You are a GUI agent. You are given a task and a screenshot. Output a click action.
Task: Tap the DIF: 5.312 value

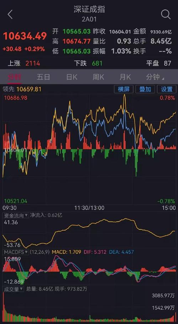tap(95, 252)
